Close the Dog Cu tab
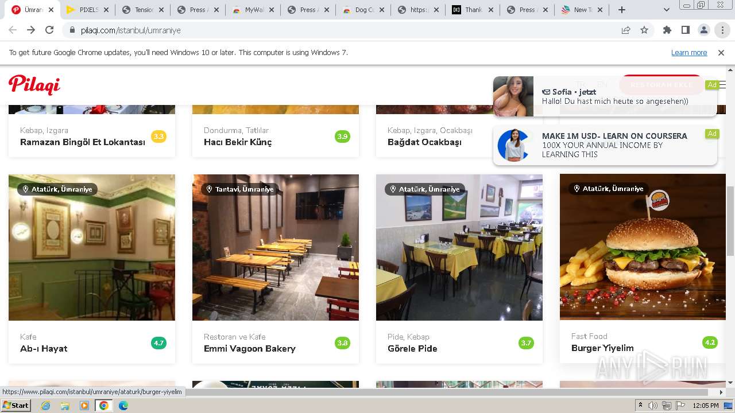The image size is (735, 413). (381, 10)
